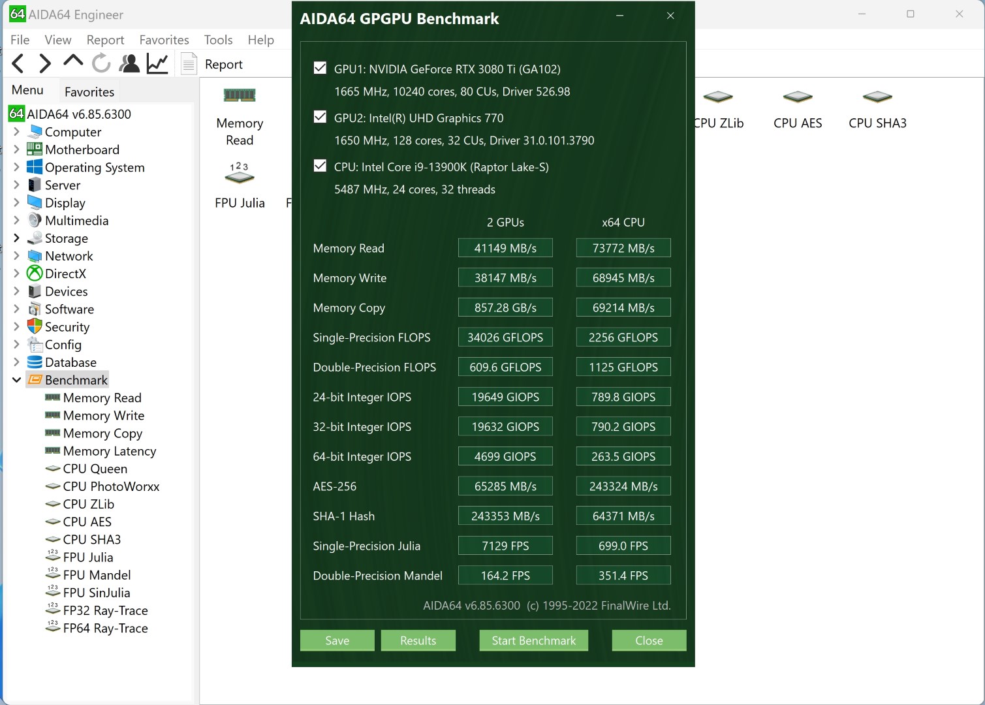
Task: Expand the Multimedia tree node
Action: point(16,220)
